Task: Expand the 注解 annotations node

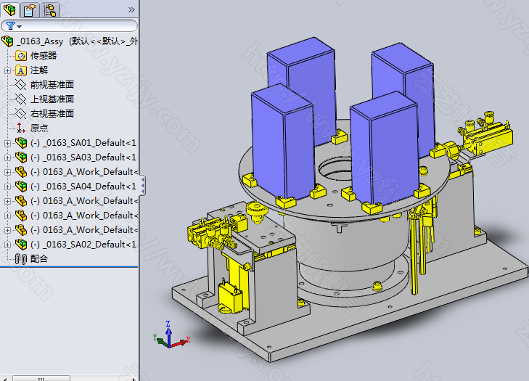Action: coord(7,70)
